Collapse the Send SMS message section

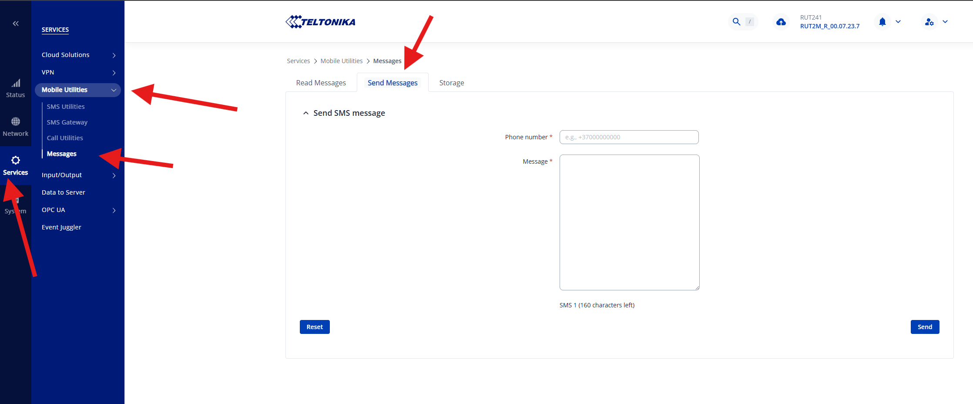coord(306,113)
